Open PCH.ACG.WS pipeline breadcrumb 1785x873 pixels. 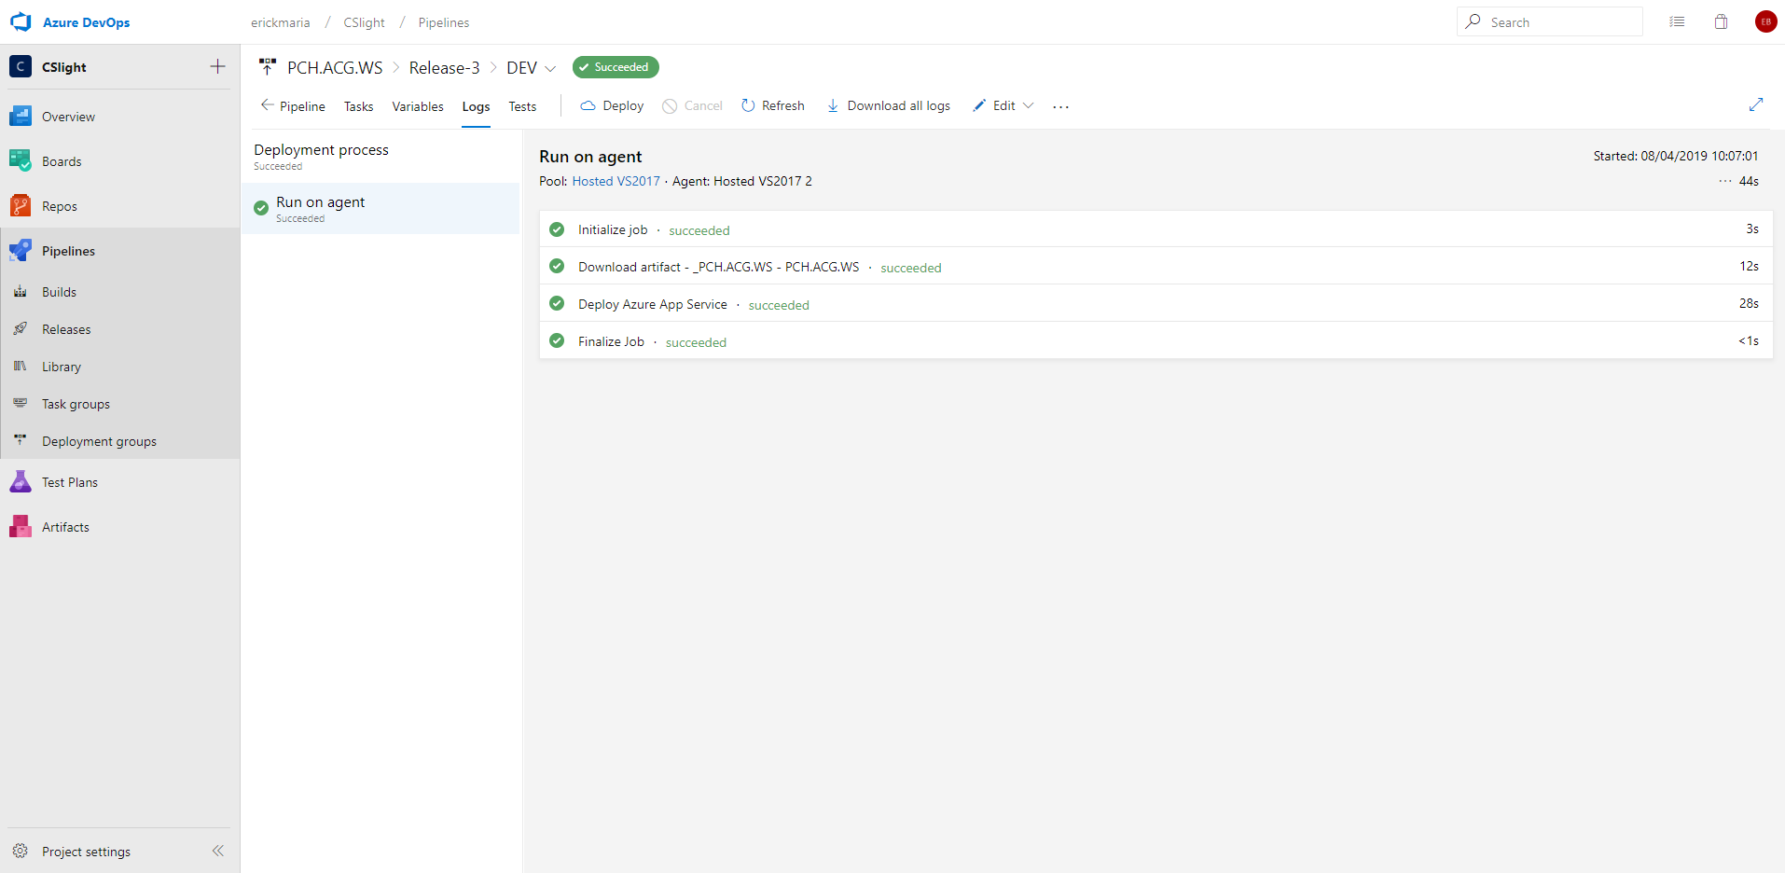(x=335, y=68)
